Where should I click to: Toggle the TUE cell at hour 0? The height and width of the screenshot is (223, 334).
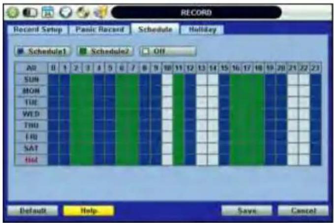[53, 103]
